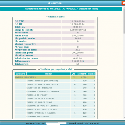Click the footer date Samedi 16 Déc 2017
Image resolution: width=125 pixels, height=125 pixels.
click(x=79, y=123)
